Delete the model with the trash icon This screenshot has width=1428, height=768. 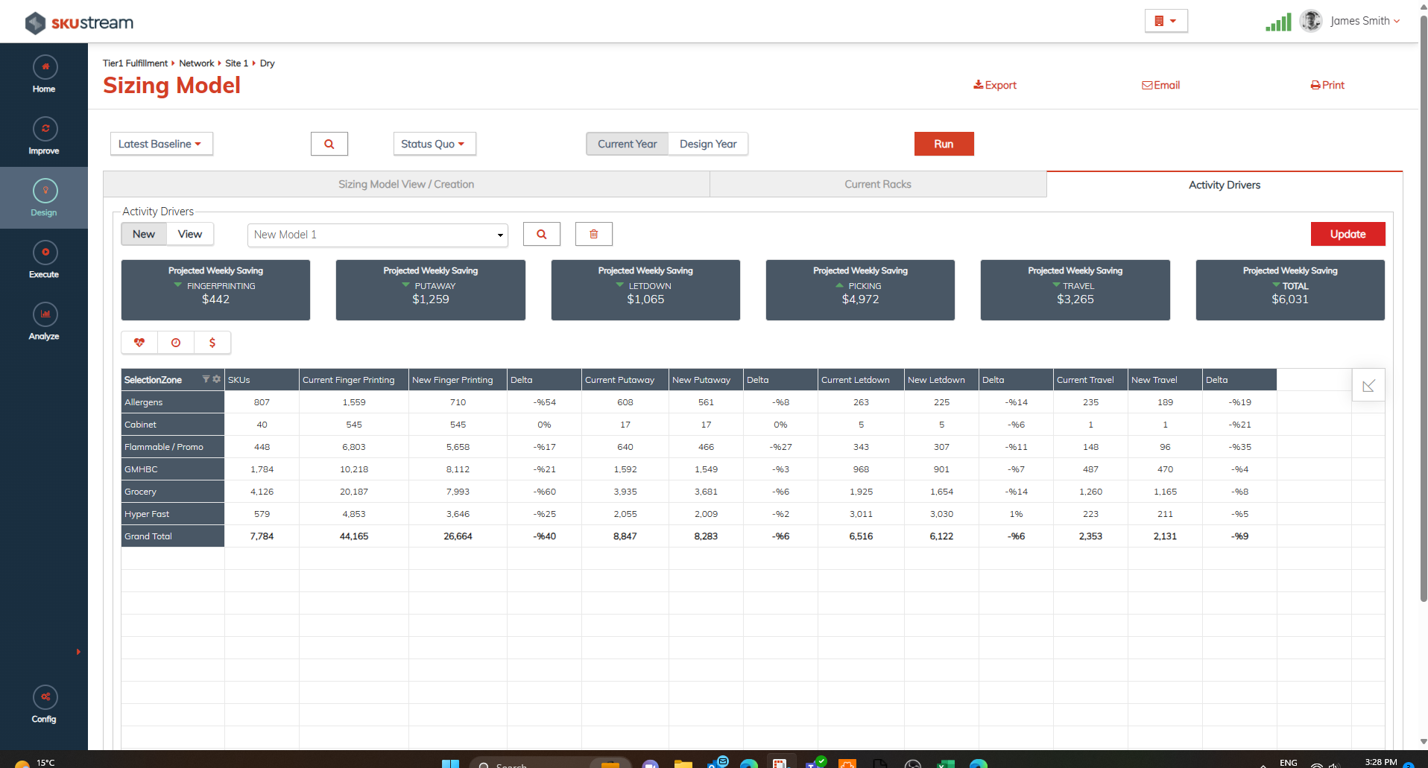click(x=594, y=234)
